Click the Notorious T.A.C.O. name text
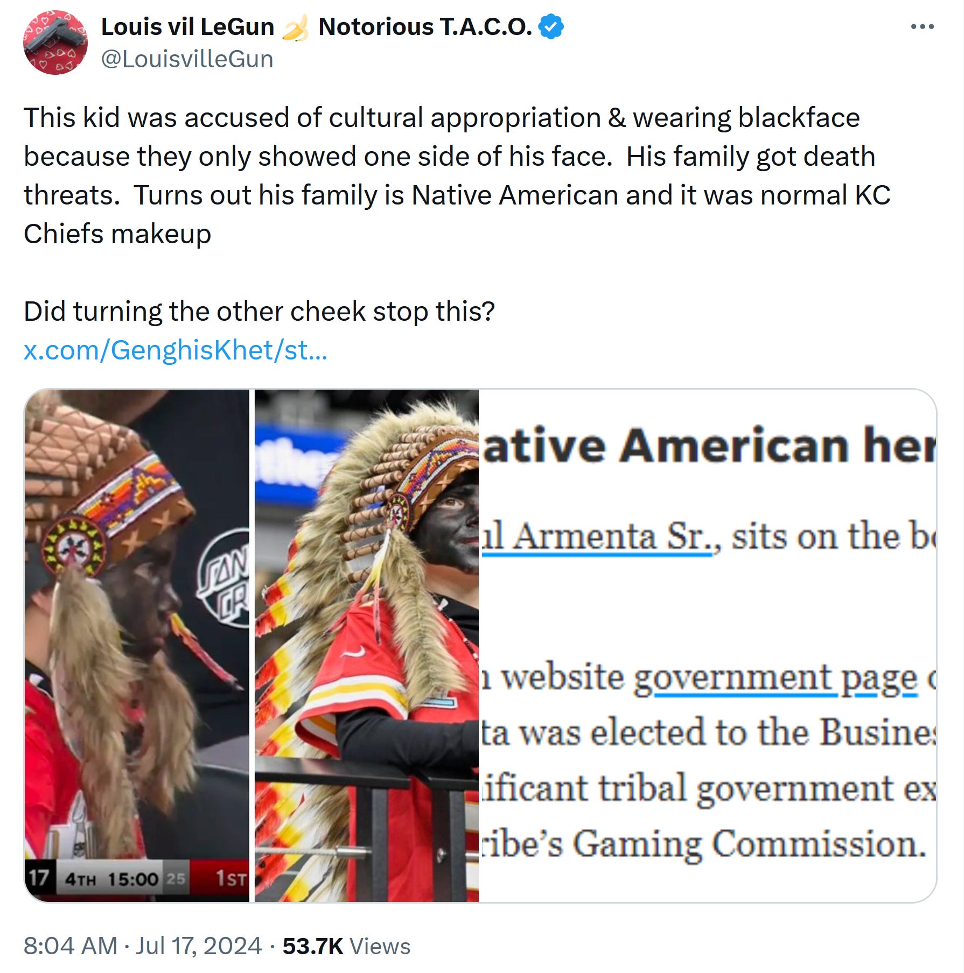 pyautogui.click(x=425, y=27)
